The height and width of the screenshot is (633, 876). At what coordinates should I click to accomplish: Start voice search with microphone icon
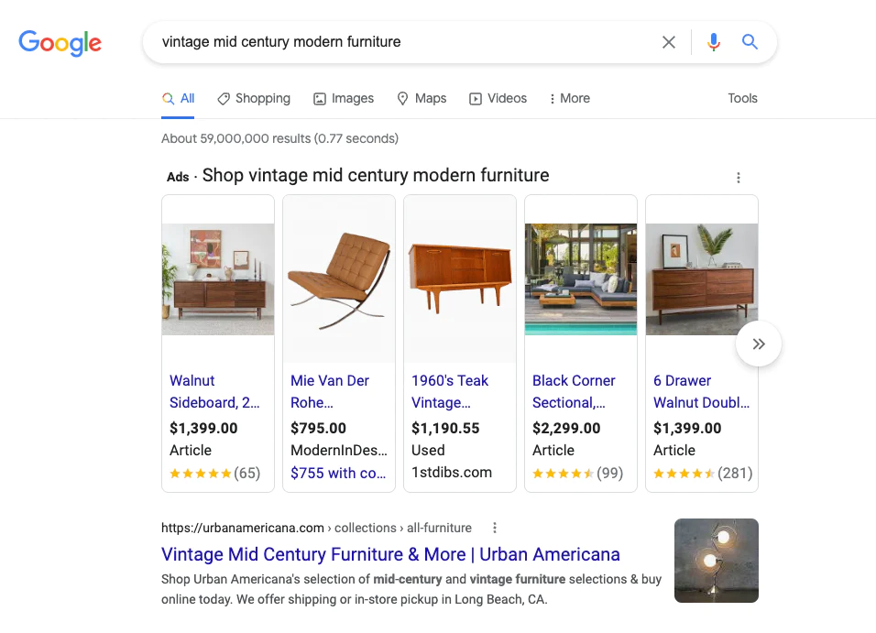pos(714,42)
